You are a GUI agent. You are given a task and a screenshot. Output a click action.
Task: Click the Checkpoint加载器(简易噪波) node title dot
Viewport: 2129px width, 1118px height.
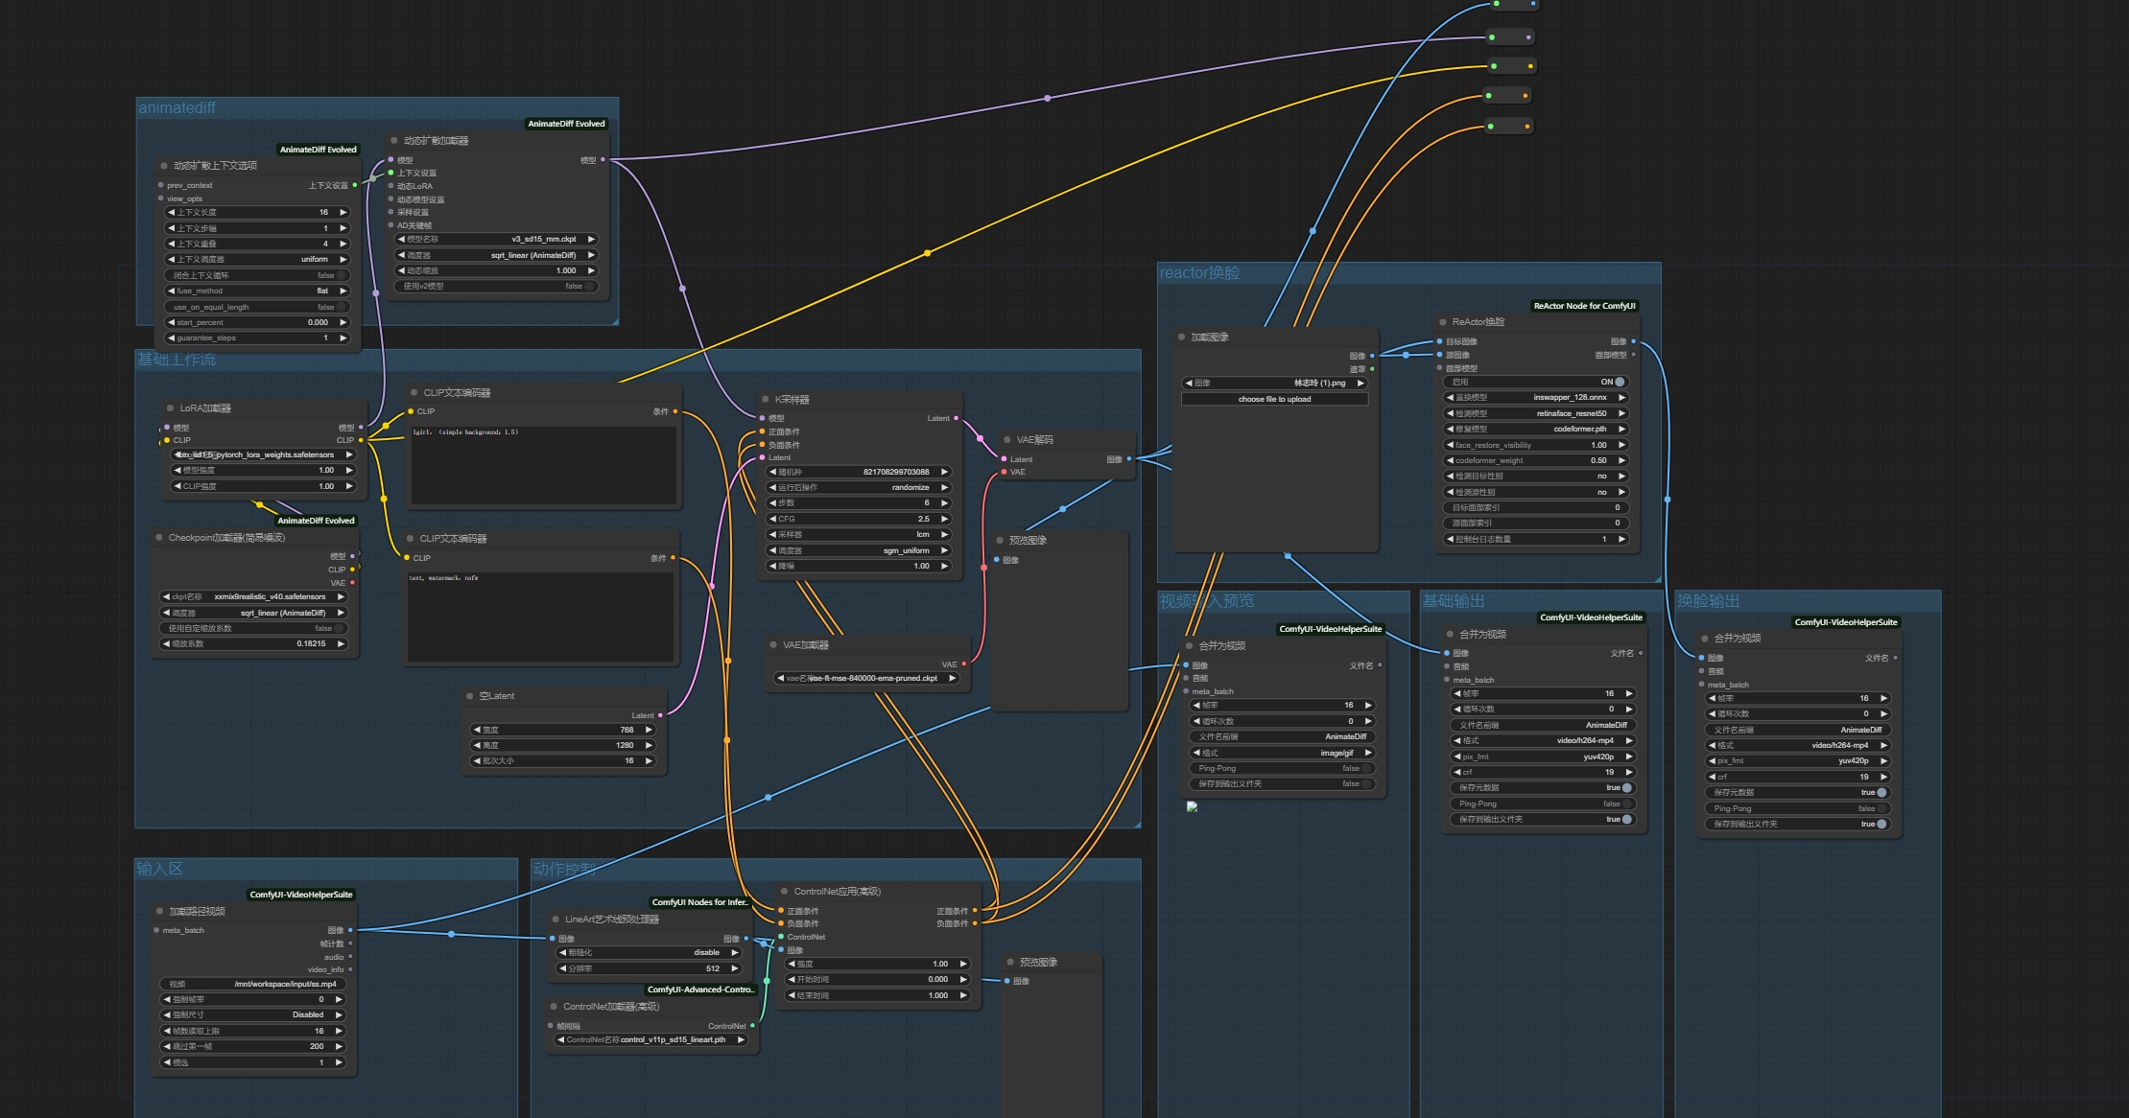159,538
